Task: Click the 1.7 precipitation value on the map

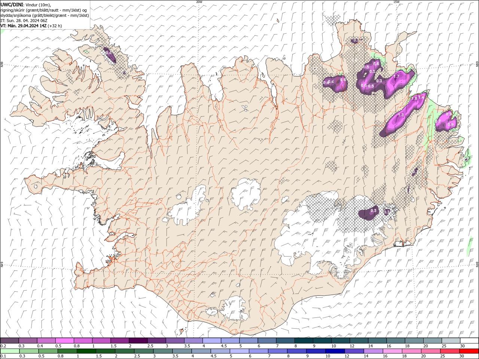Action: (x=397, y=76)
